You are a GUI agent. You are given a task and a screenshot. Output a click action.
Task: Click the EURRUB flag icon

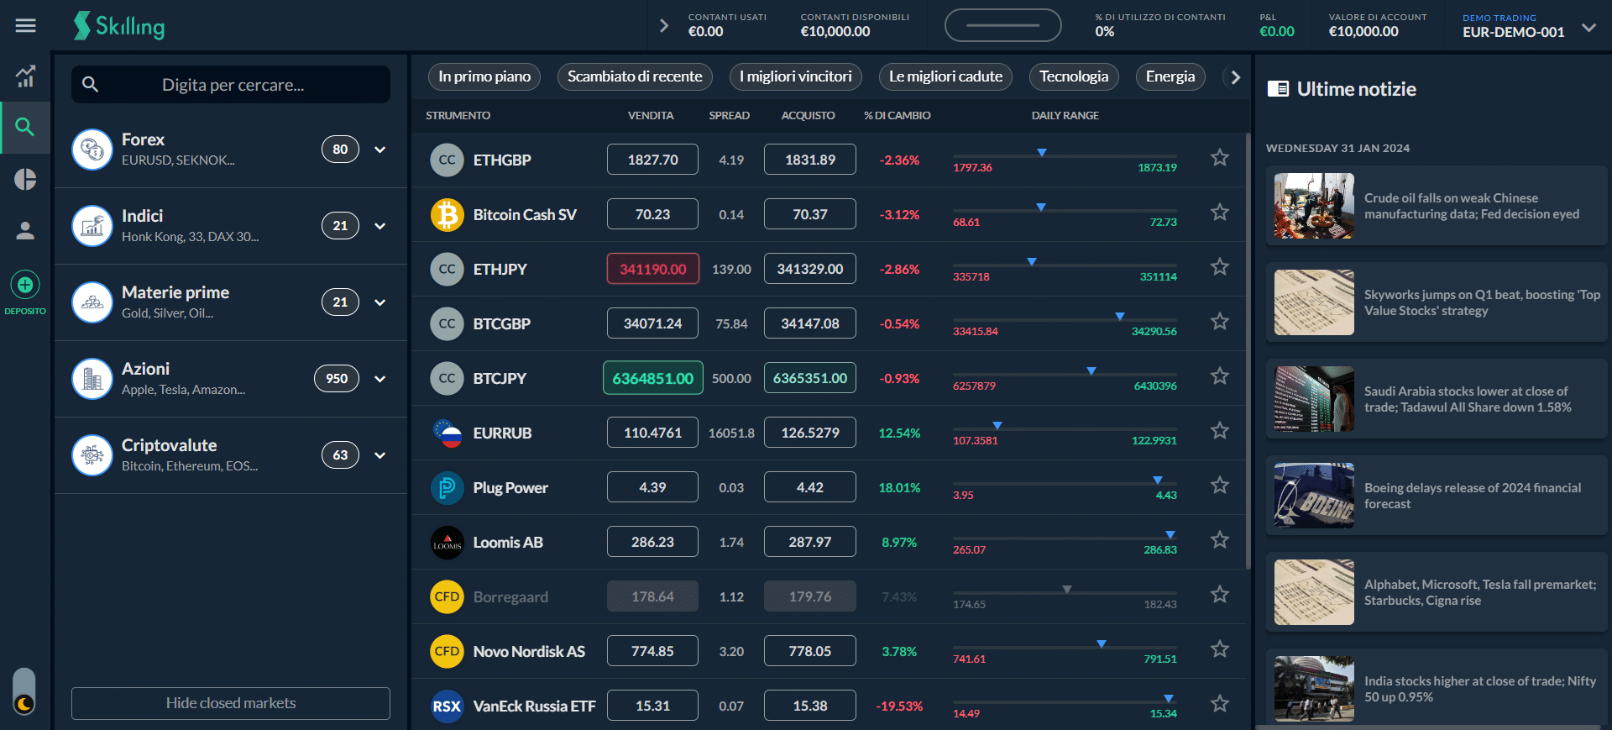447,433
